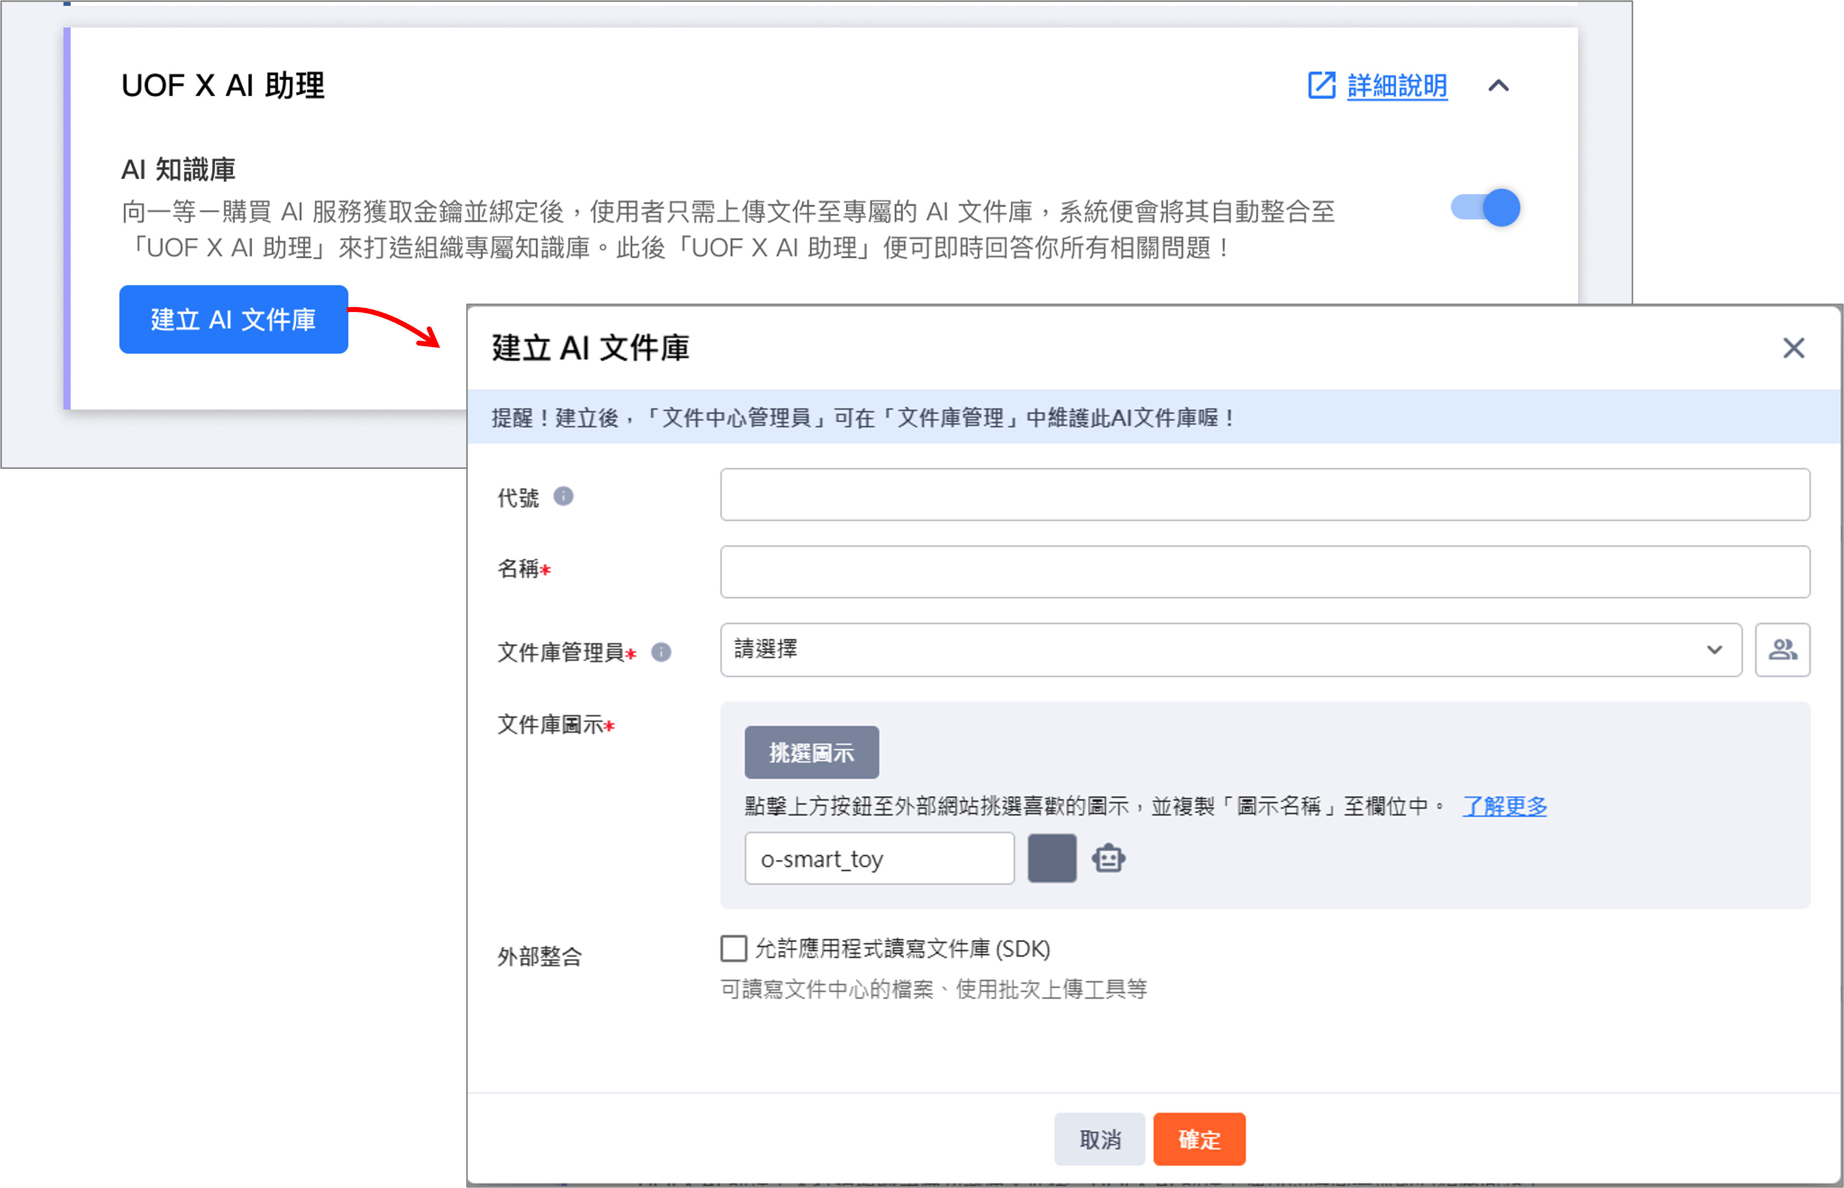The image size is (1844, 1188).
Task: Click the 挑選圖示 button
Action: click(812, 752)
